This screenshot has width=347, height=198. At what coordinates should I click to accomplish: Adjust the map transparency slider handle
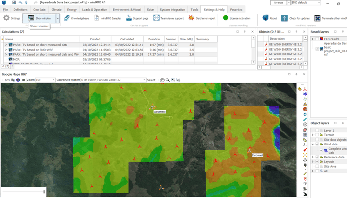pos(44,192)
